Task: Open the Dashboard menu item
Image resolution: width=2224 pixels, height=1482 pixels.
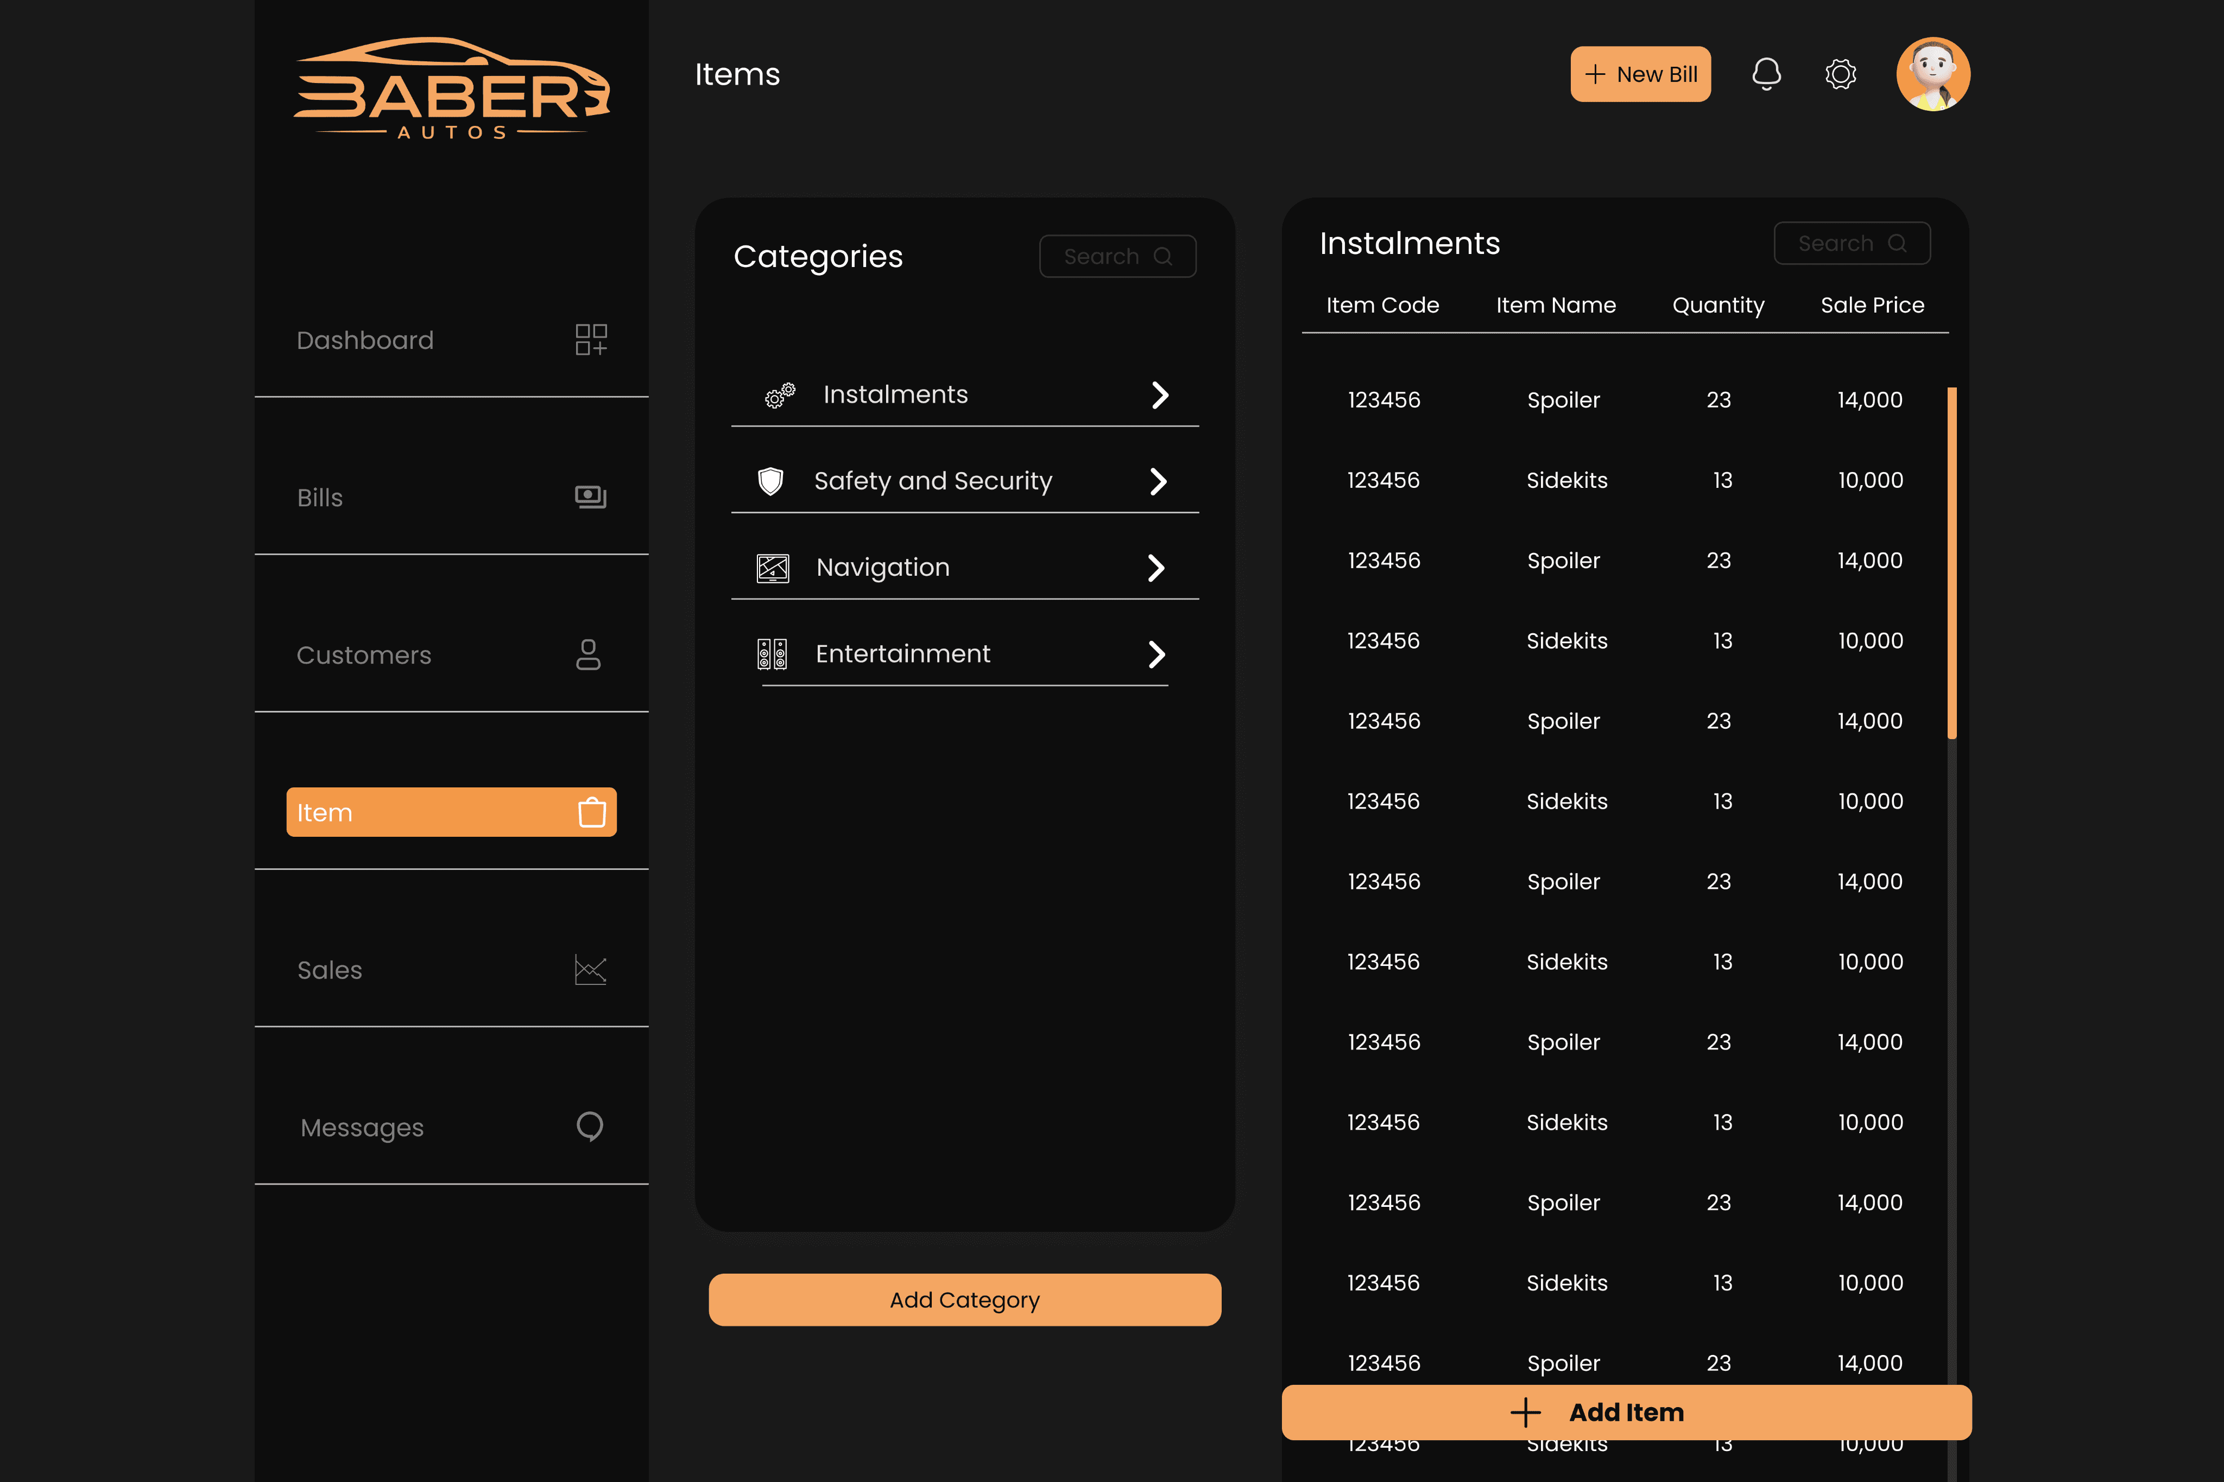Action: [x=365, y=340]
